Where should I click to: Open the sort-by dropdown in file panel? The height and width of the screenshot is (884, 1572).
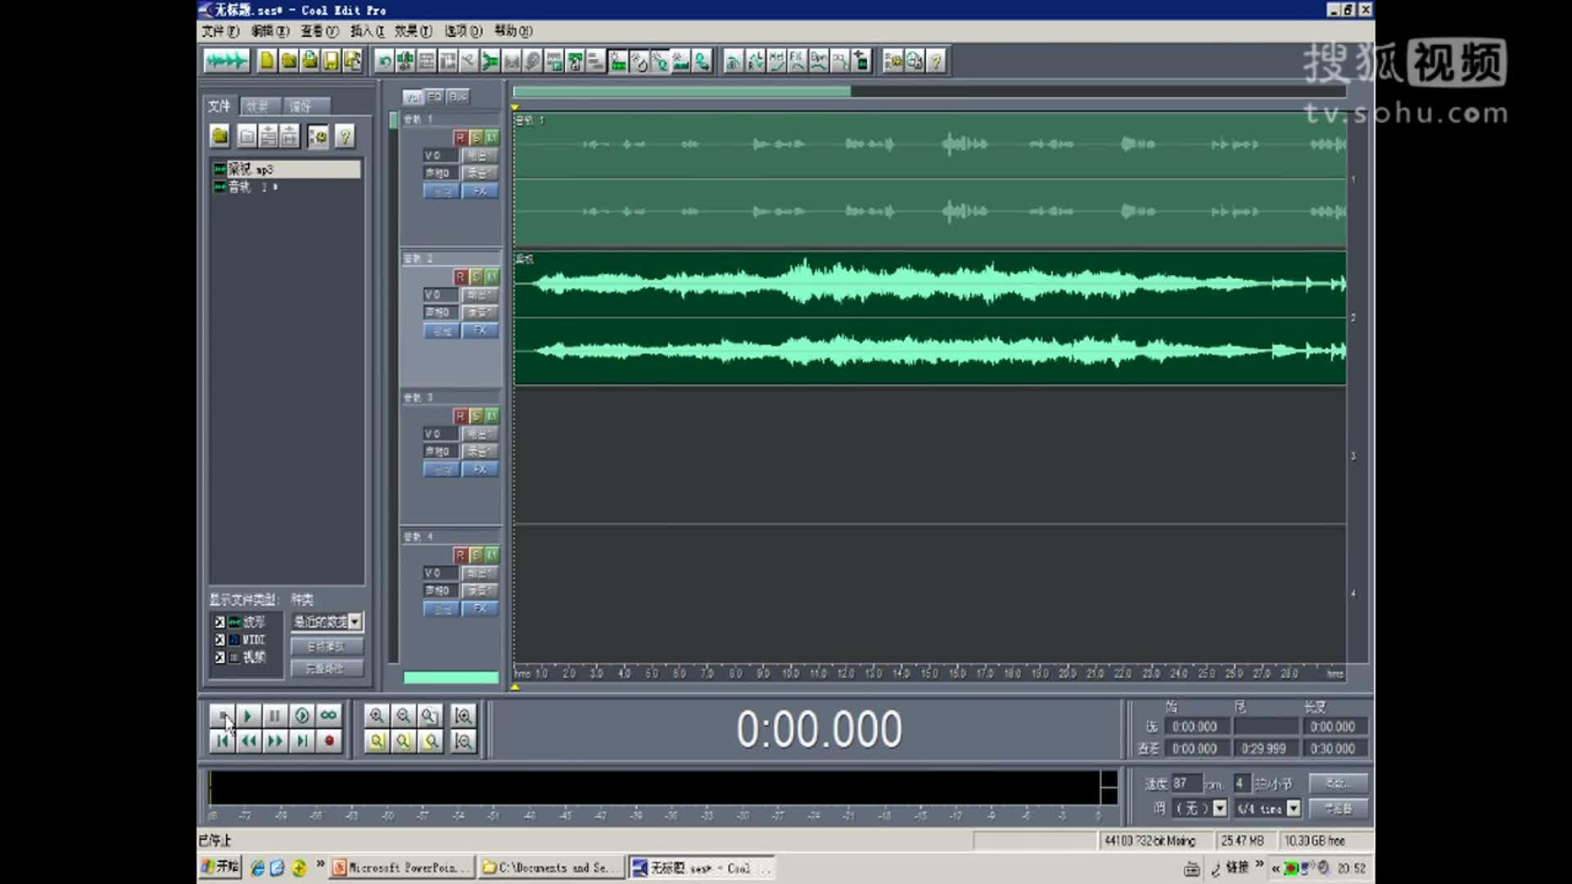tap(355, 622)
